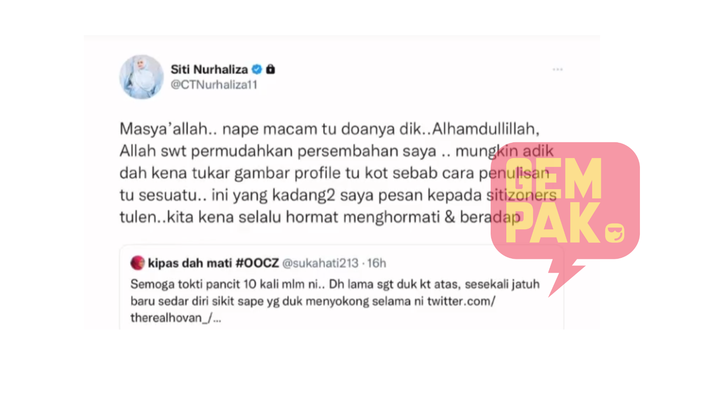Click the sunglasses emoji in Gempak logo
Screen dimensions: 714x402
[x=615, y=233]
